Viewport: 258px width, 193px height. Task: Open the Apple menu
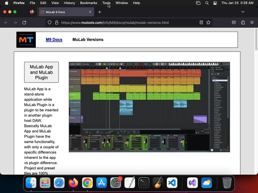click(7, 3)
